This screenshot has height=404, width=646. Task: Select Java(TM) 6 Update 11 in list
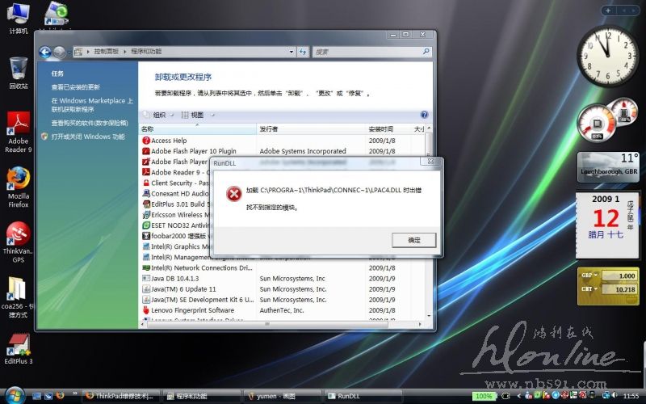click(183, 288)
